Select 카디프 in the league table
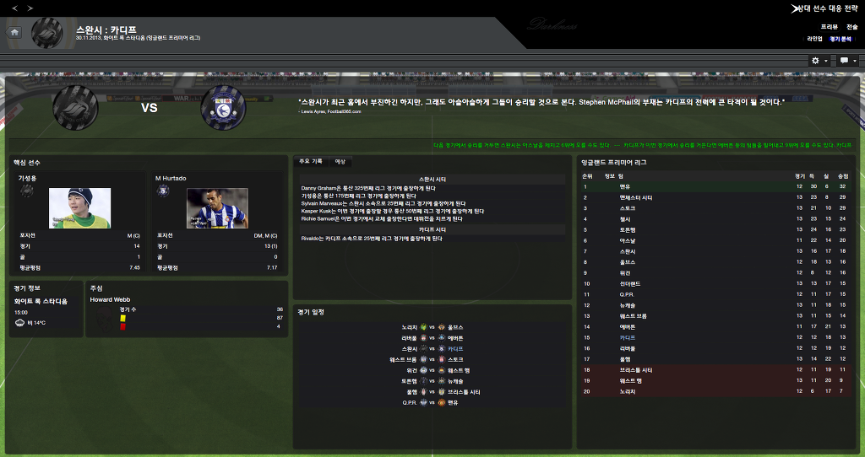The height and width of the screenshot is (457, 865). point(628,337)
